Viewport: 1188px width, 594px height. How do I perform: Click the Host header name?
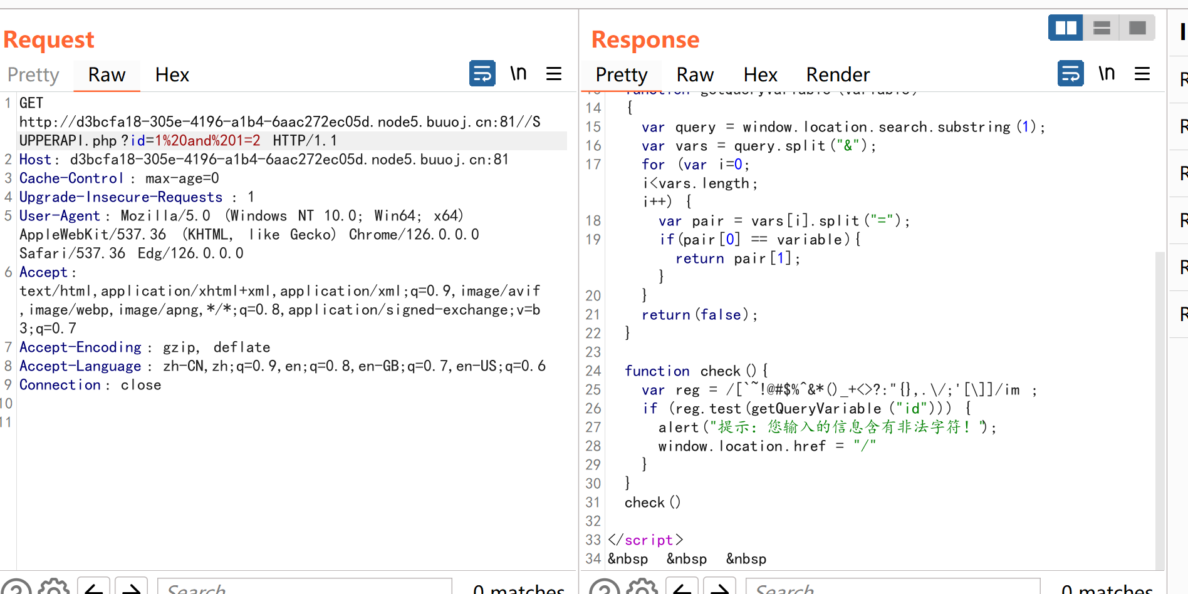tap(34, 160)
